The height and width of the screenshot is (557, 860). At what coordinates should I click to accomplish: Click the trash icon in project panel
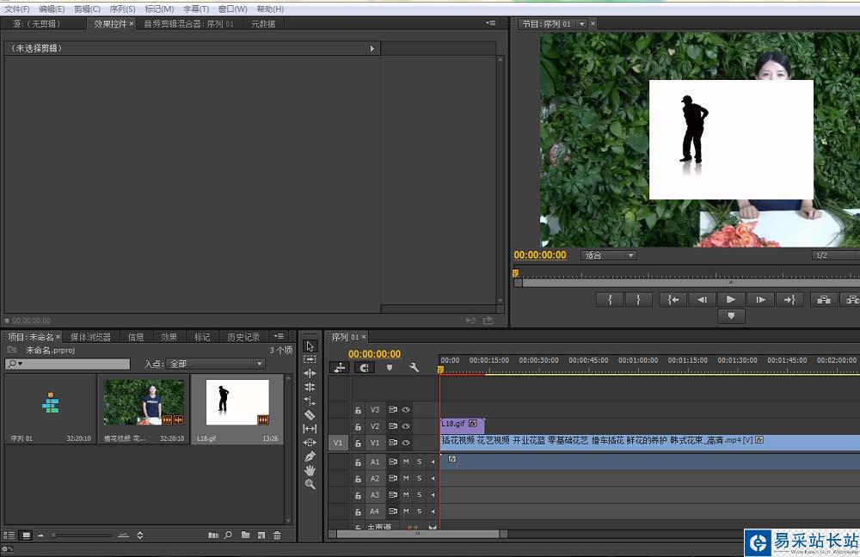click(x=277, y=536)
